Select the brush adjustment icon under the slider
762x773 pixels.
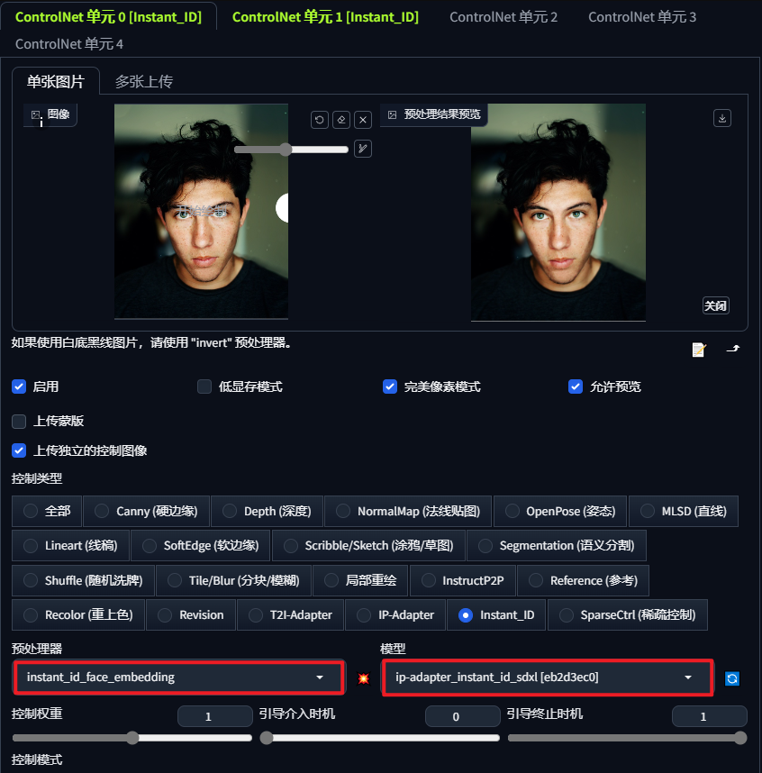(363, 148)
